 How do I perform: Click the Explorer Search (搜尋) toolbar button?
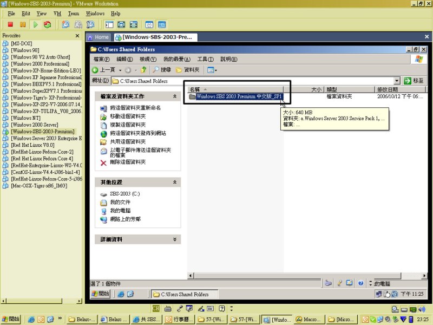(162, 70)
